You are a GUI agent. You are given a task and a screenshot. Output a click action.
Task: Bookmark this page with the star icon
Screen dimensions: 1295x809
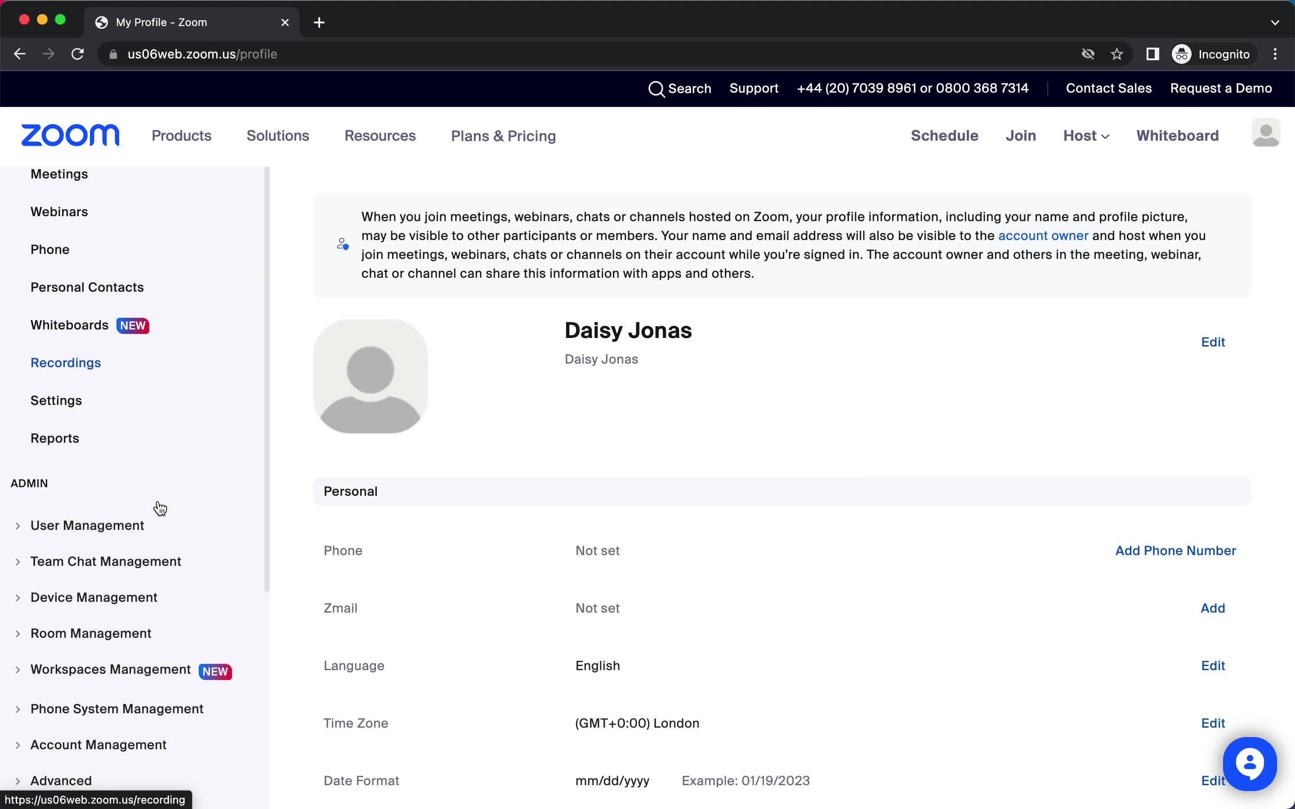click(x=1117, y=54)
